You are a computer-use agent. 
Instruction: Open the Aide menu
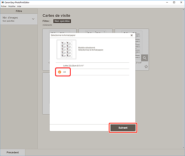(19, 6)
